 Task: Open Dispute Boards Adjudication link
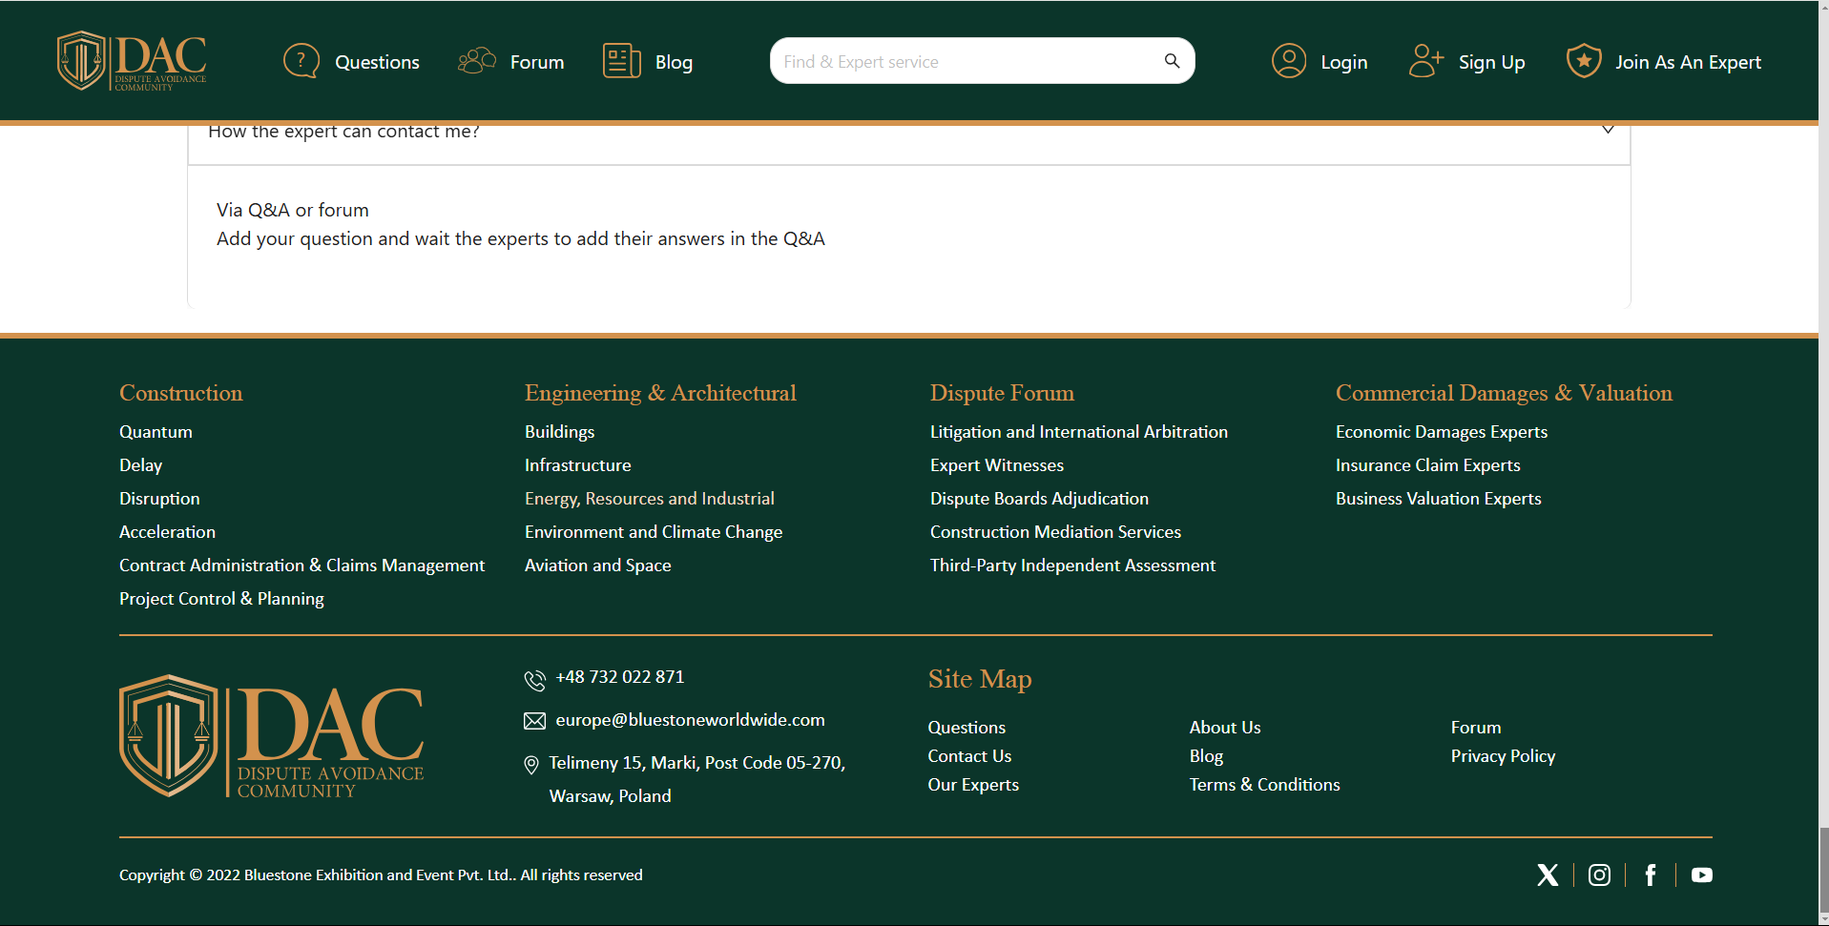tap(1039, 499)
